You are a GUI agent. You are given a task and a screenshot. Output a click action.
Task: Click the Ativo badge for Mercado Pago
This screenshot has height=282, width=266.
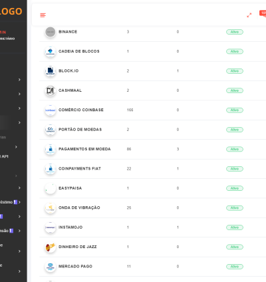click(x=235, y=267)
